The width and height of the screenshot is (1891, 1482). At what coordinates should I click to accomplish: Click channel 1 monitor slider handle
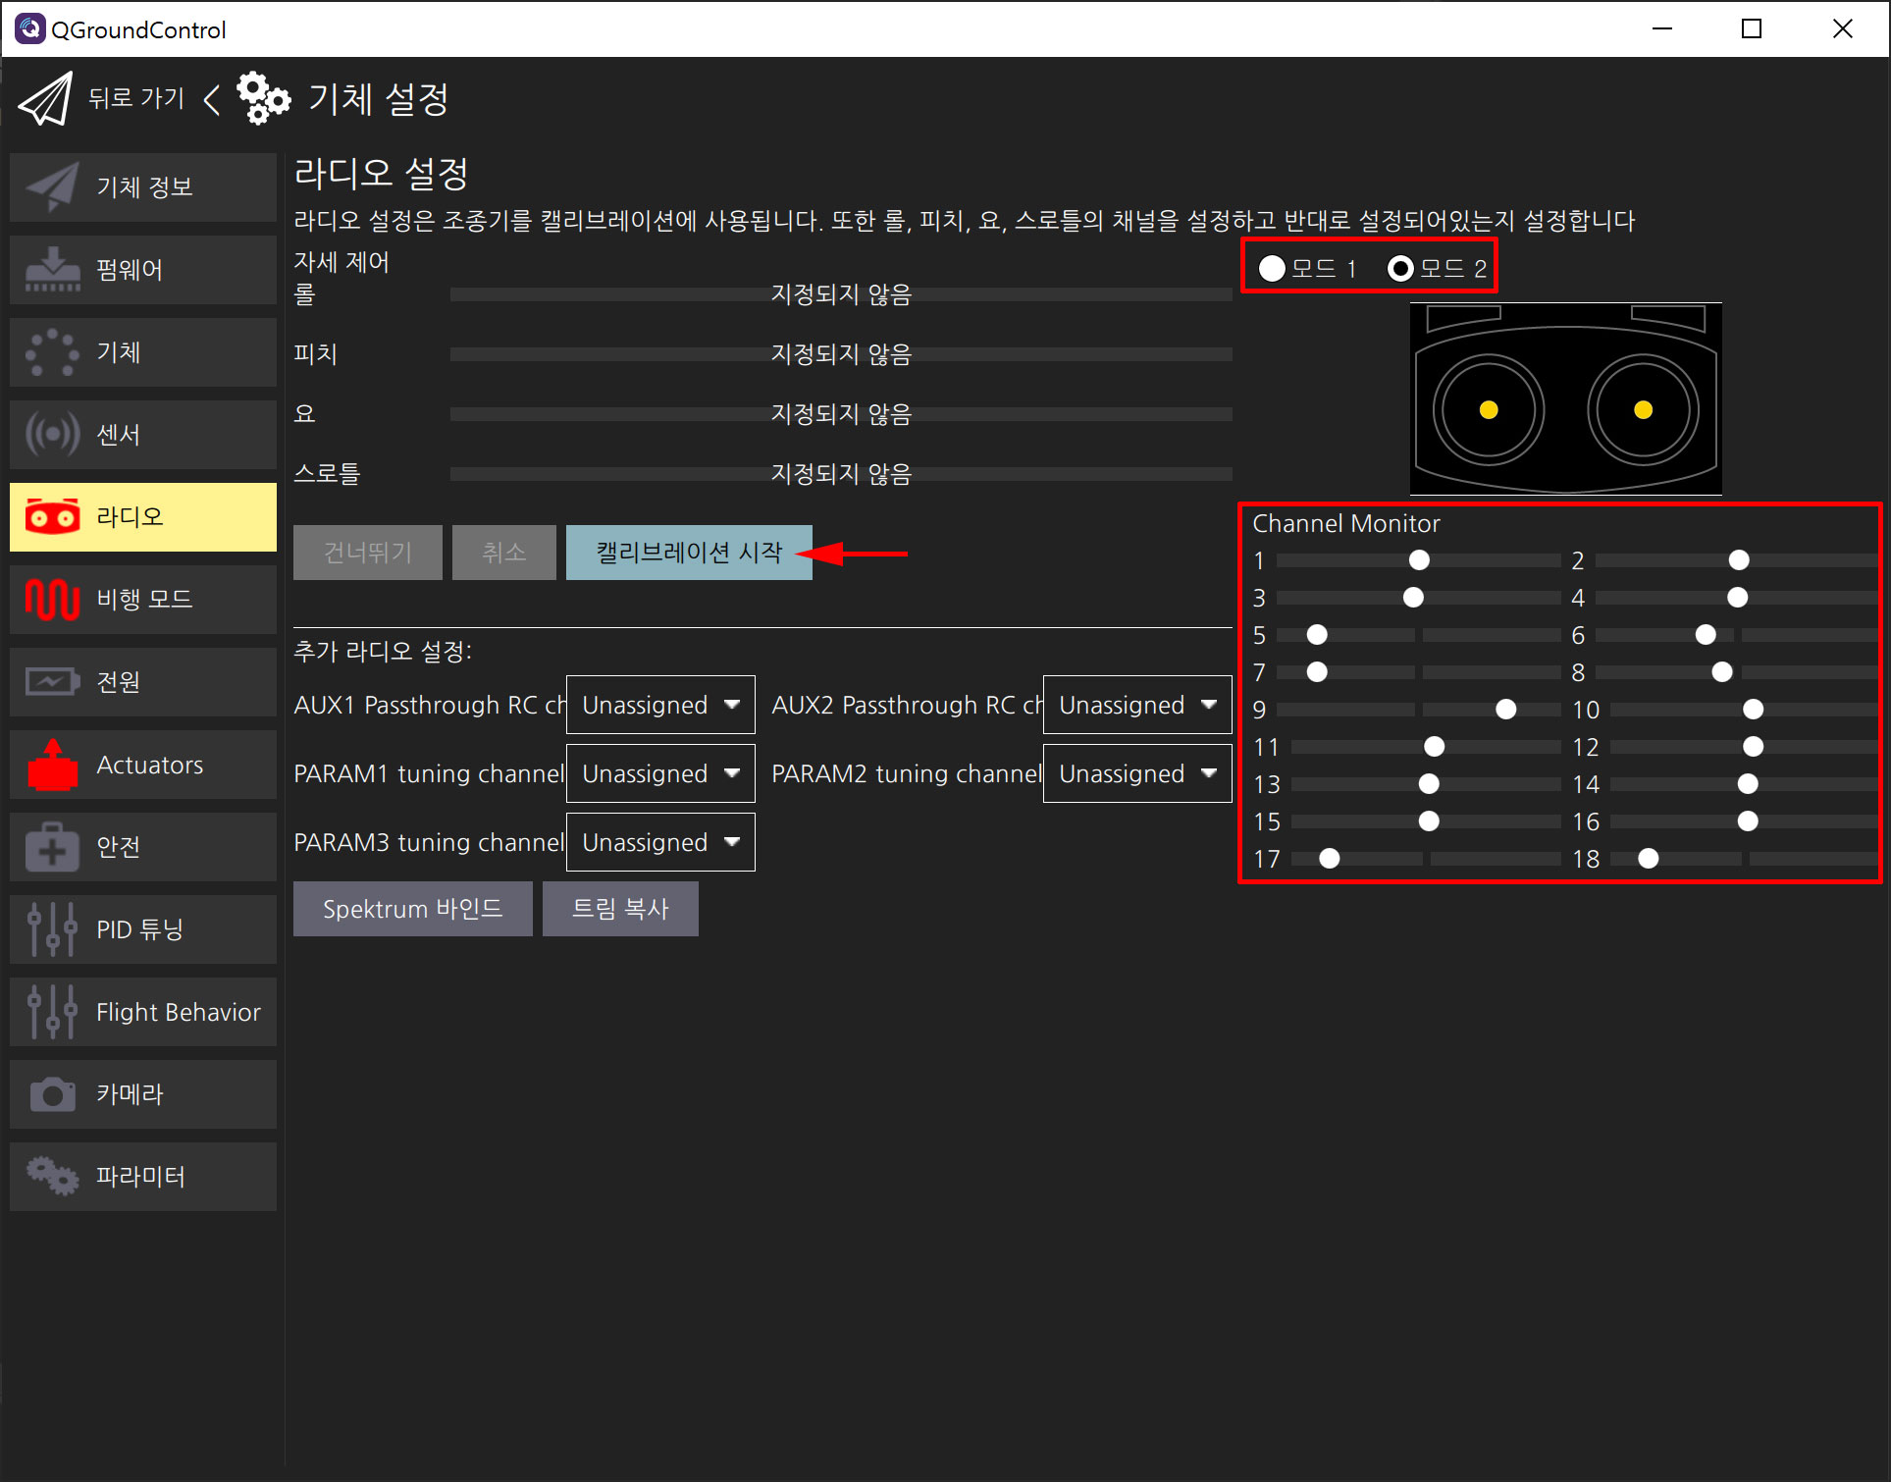[1419, 560]
